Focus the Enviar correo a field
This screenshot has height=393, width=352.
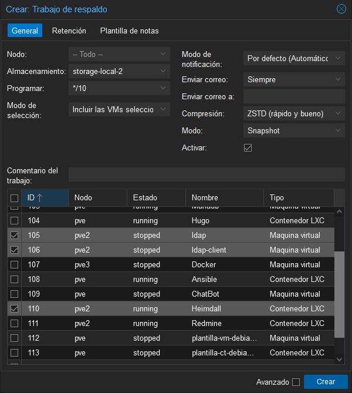pos(294,96)
